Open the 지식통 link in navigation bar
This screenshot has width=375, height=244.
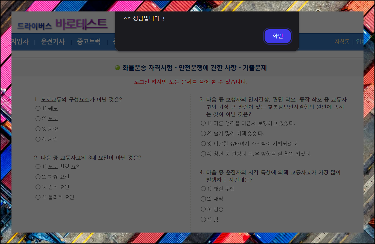[x=342, y=42]
